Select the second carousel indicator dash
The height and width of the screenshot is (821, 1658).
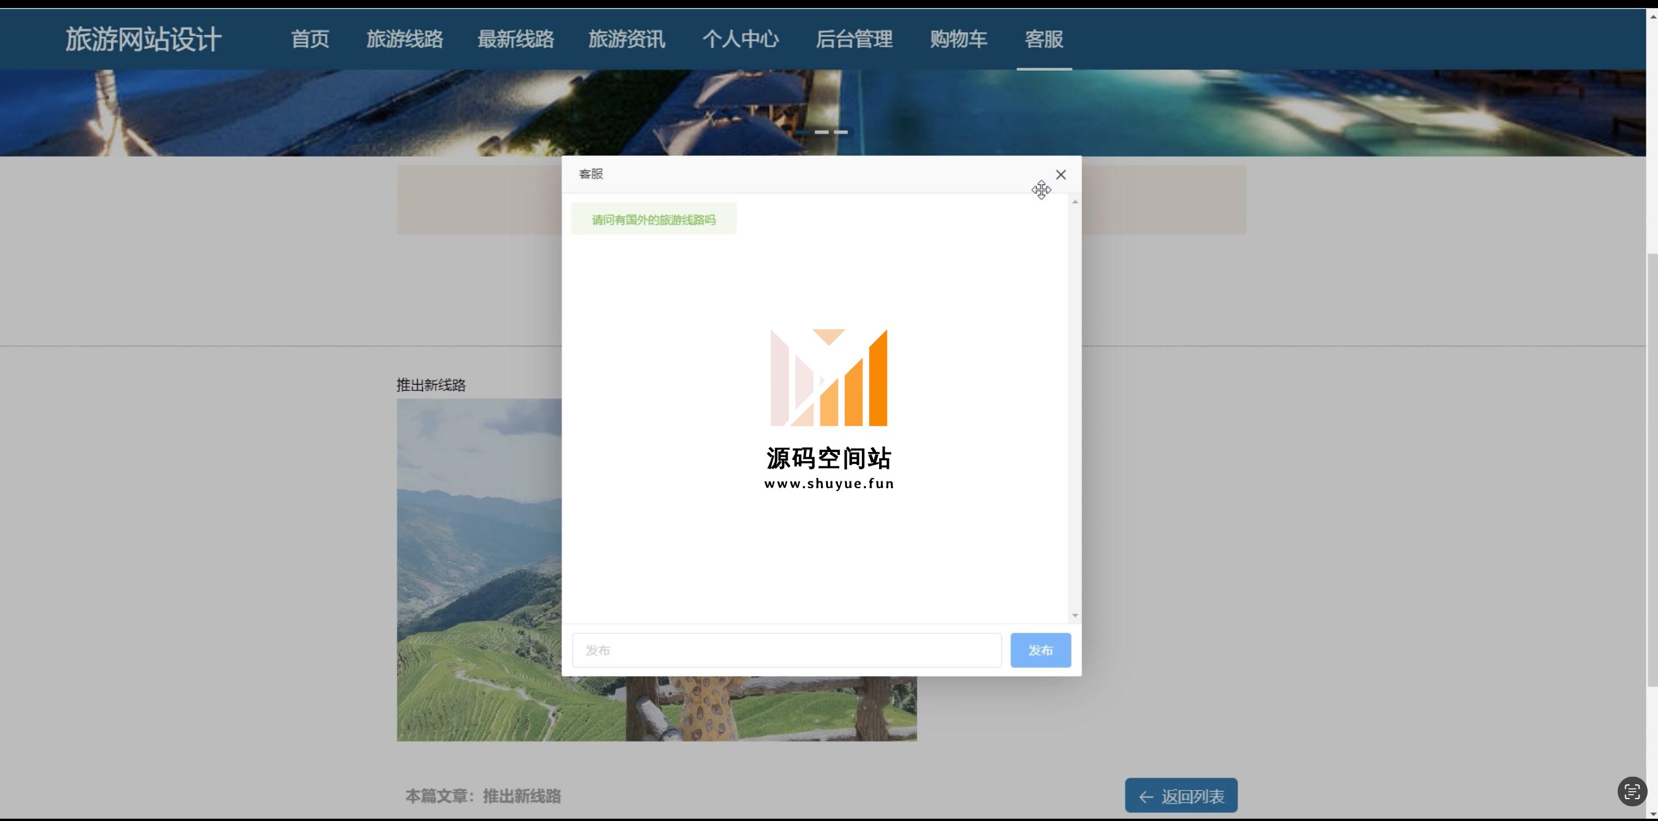pyautogui.click(x=822, y=132)
